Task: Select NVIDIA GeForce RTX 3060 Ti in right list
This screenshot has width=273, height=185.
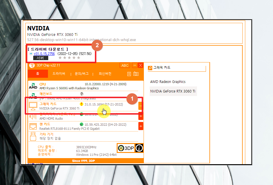Action: point(173,91)
